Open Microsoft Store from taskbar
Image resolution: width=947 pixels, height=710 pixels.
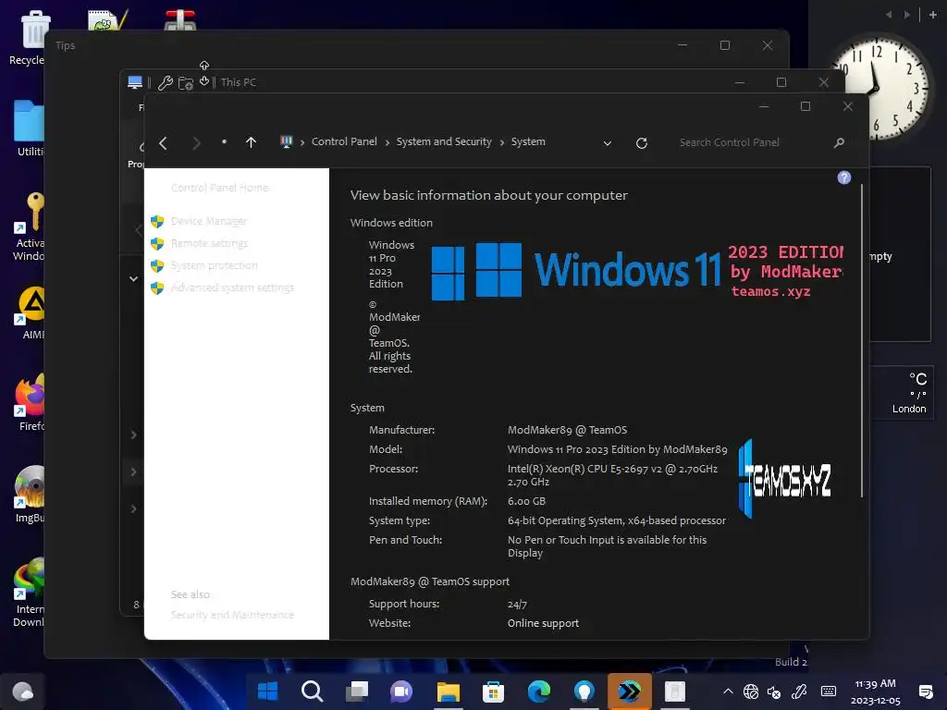click(494, 692)
